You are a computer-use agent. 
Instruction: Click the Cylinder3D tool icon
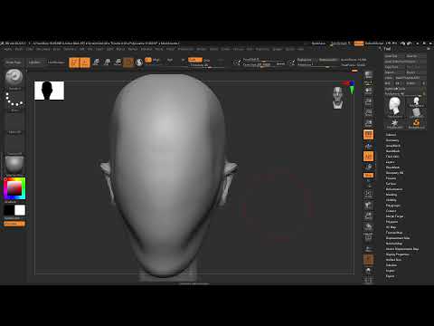(416, 112)
